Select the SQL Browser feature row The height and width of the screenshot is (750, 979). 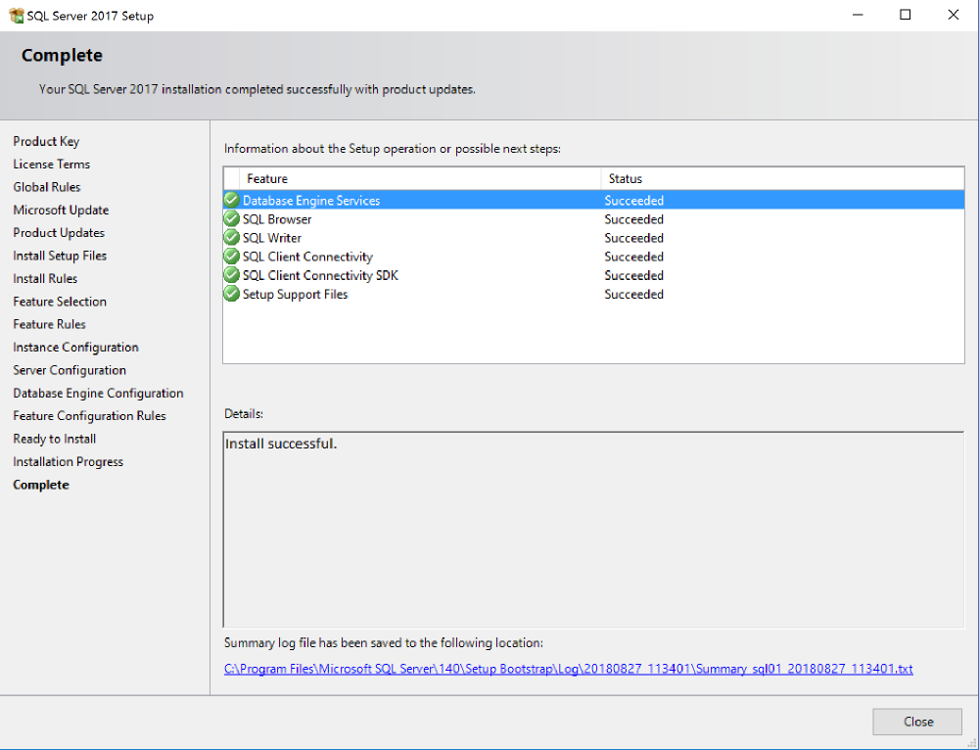[594, 218]
